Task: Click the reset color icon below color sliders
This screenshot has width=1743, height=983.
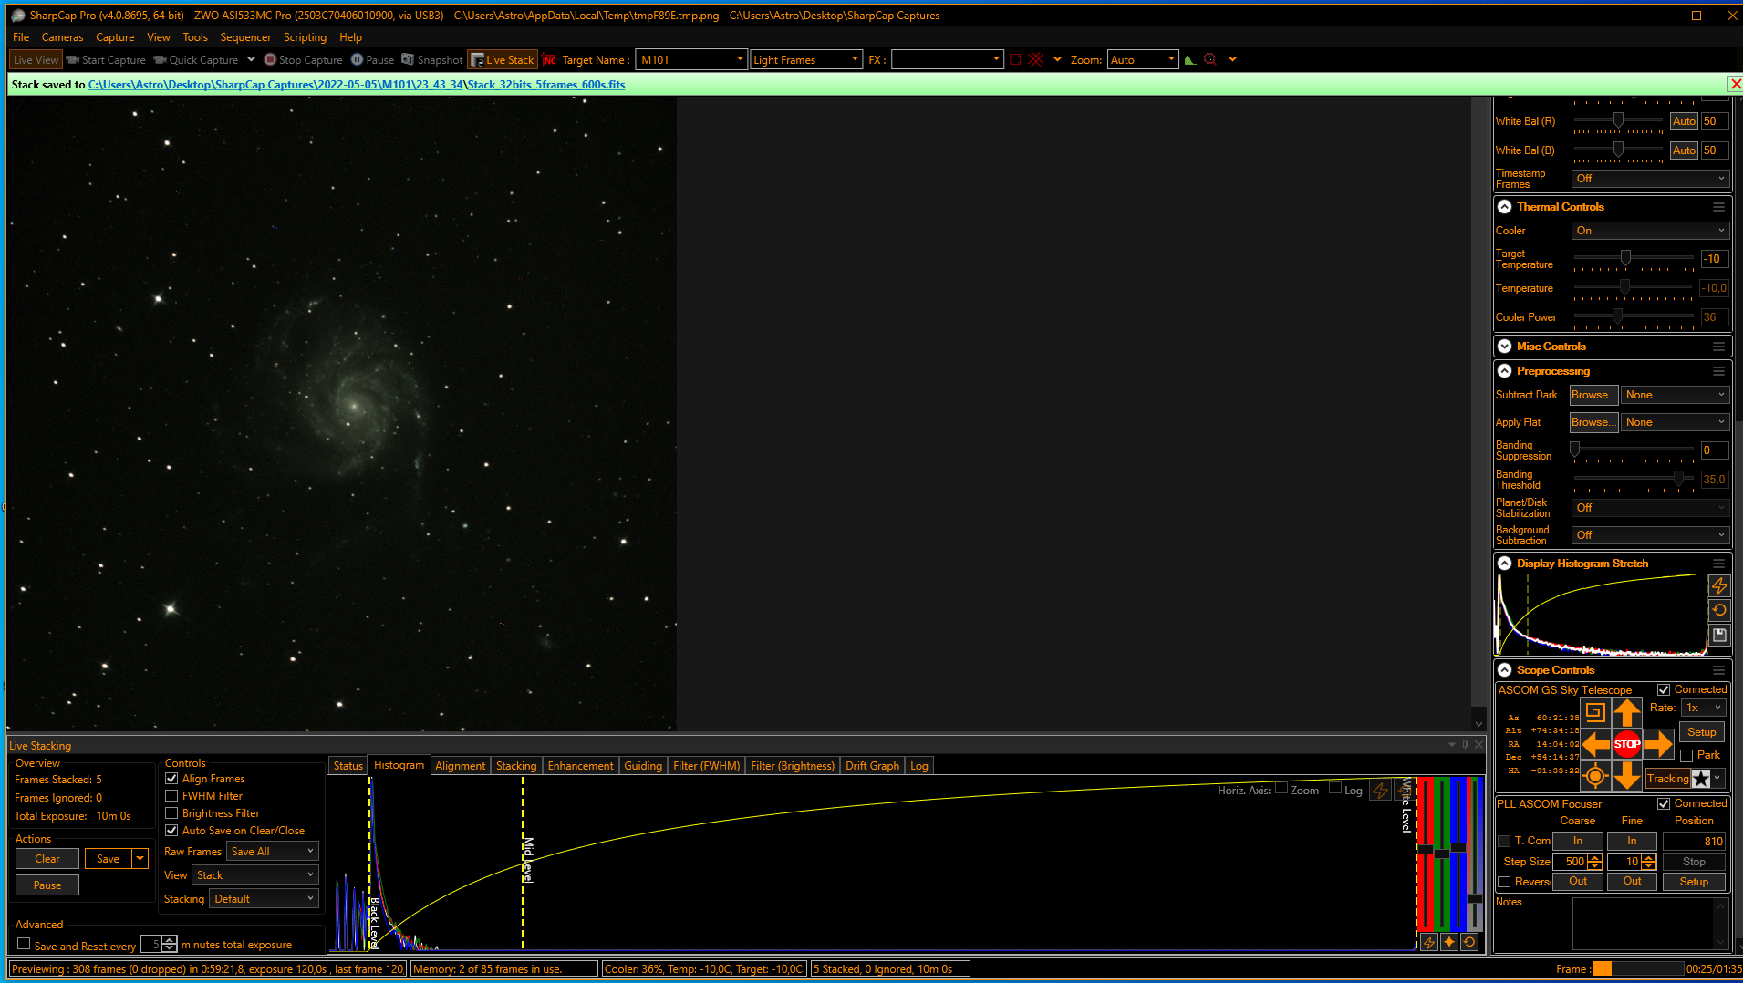Action: point(1469,942)
